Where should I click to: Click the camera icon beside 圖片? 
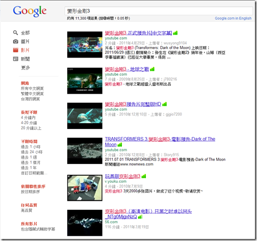pyautogui.click(x=15, y=41)
